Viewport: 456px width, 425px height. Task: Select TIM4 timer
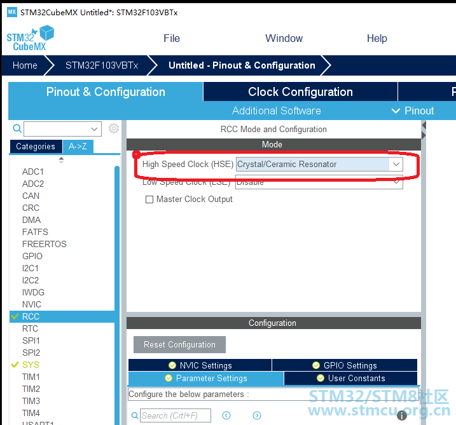click(31, 413)
